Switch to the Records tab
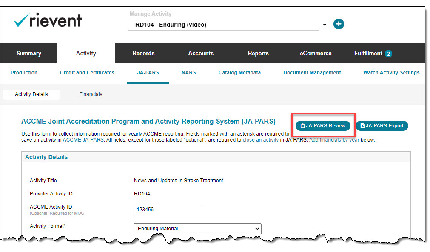 click(x=143, y=54)
